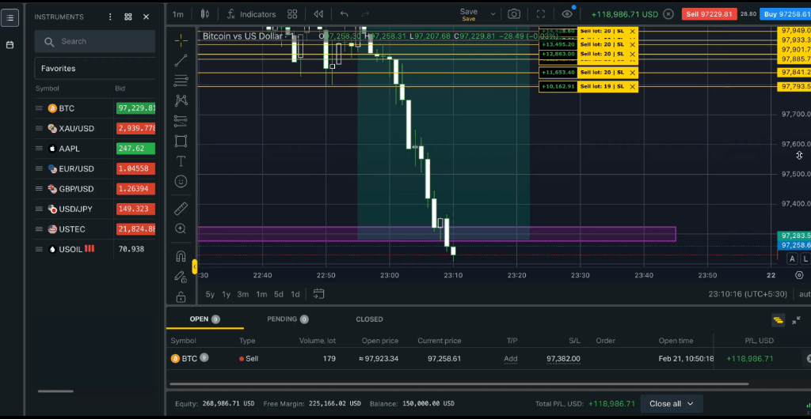Select BTC in the instruments list
811x419 pixels.
(95, 108)
